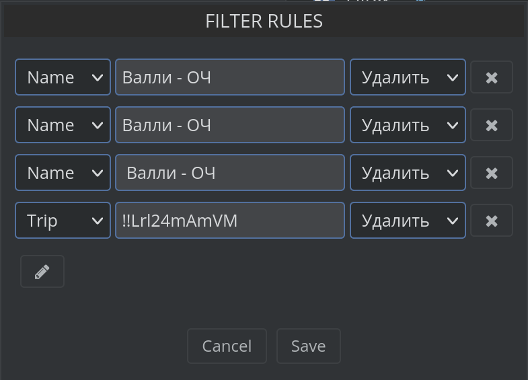Focus the third rule's Валли - ОЧ text field
This screenshot has height=380, width=528.
click(230, 173)
